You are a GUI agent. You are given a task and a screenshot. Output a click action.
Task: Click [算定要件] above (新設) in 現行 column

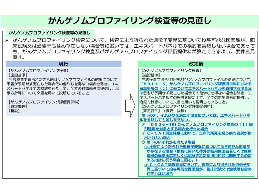18,106
